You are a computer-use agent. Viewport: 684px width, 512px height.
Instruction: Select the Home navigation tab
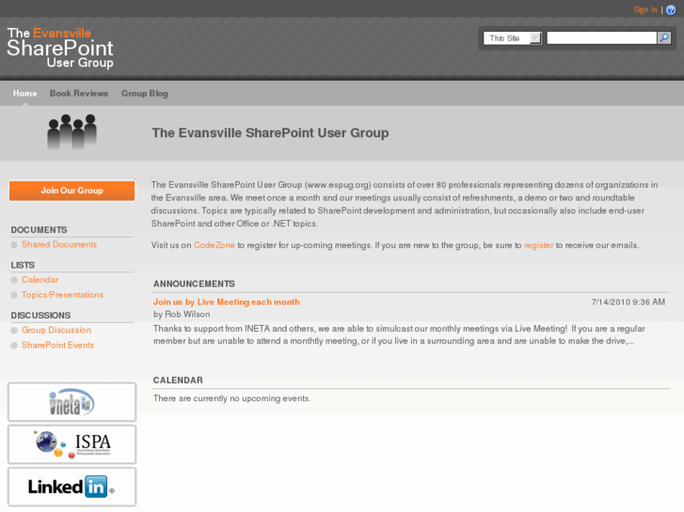[24, 93]
